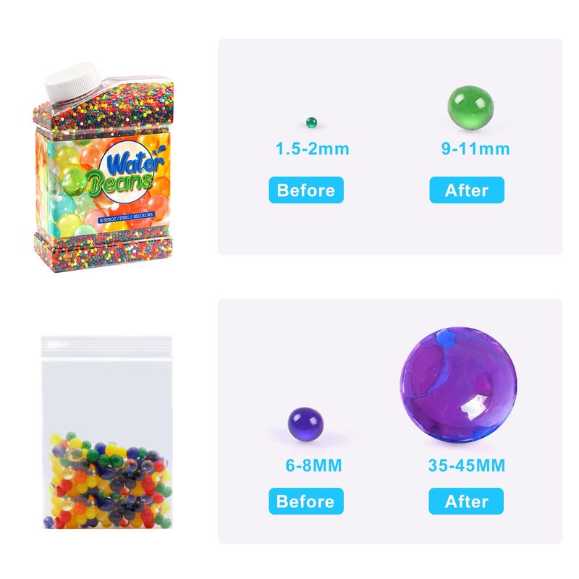Click the 6-8MM size text

[313, 465]
